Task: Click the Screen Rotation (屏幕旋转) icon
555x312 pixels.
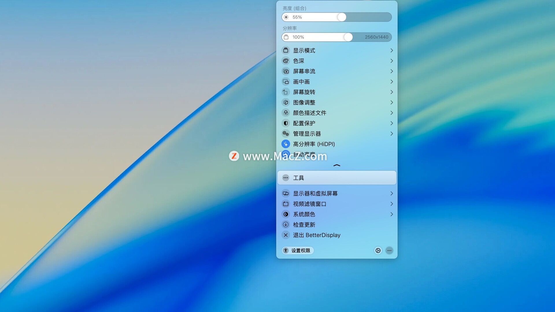Action: pos(286,92)
